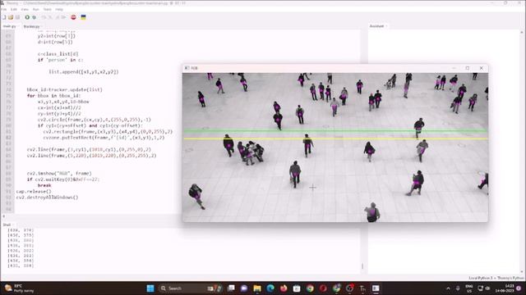Start debugging with the bug icon

pyautogui.click(x=35, y=17)
